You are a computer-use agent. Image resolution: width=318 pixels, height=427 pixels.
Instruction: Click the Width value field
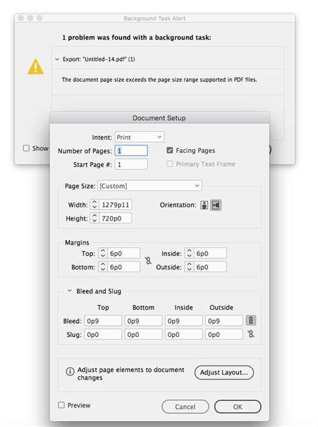(x=115, y=205)
